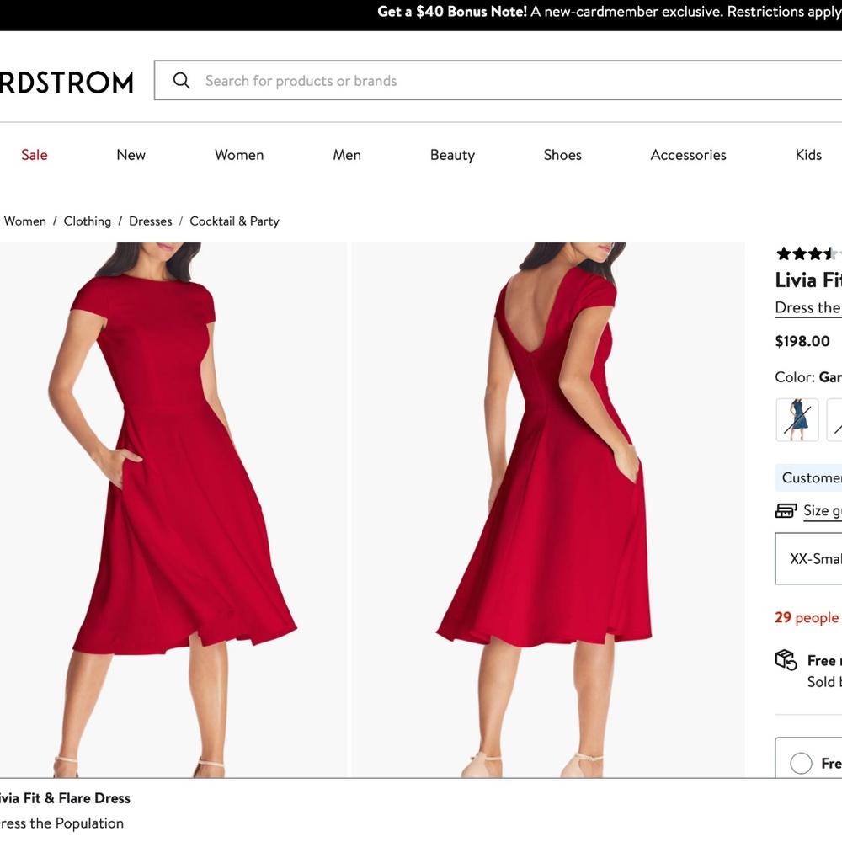The height and width of the screenshot is (842, 842).
Task: Go to Women breadcrumb
Action: click(x=24, y=221)
